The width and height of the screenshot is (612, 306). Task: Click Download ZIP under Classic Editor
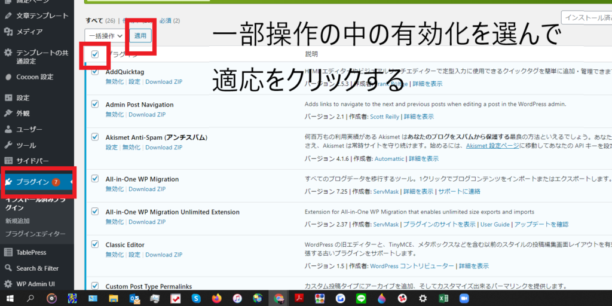[164, 255]
